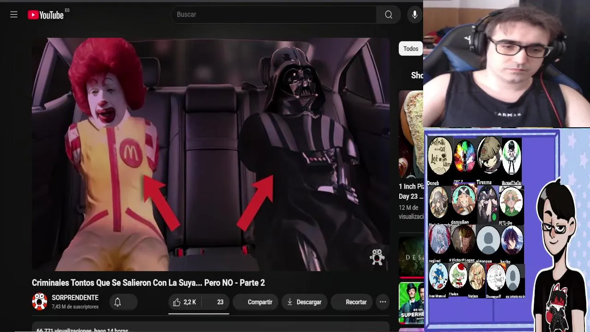
Task: Click the video title 'Criminales Tontos Que Se Salieron'
Action: point(148,283)
